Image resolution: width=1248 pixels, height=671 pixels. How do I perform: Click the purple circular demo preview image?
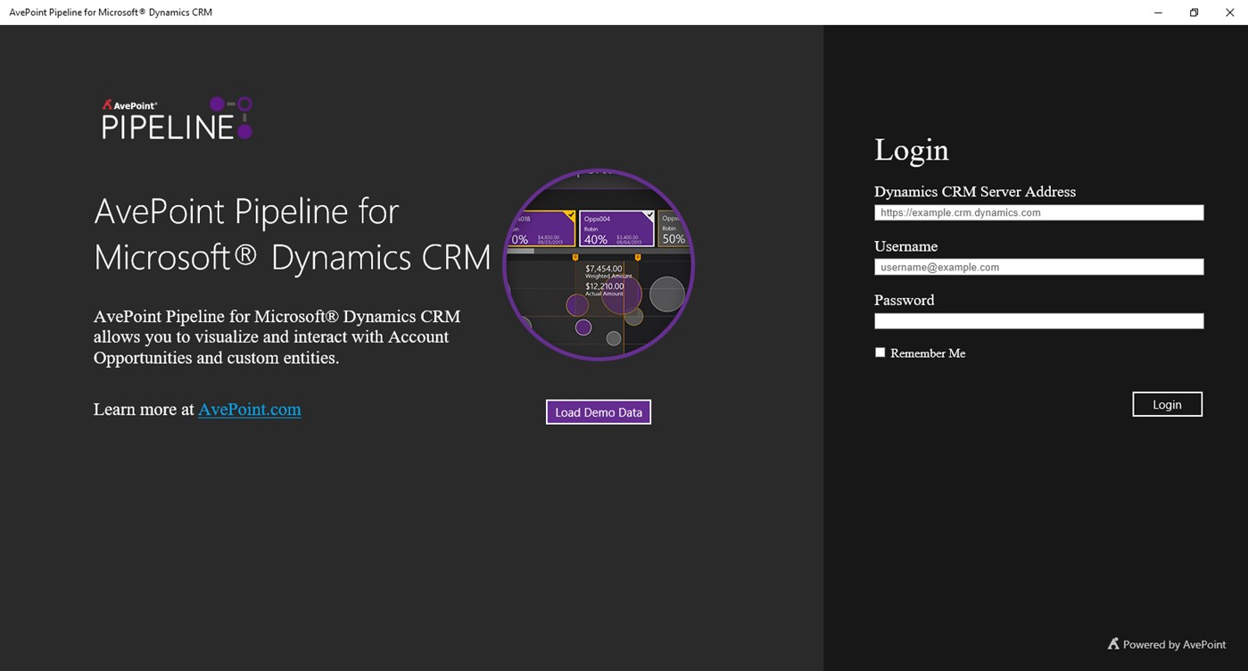[x=598, y=264]
